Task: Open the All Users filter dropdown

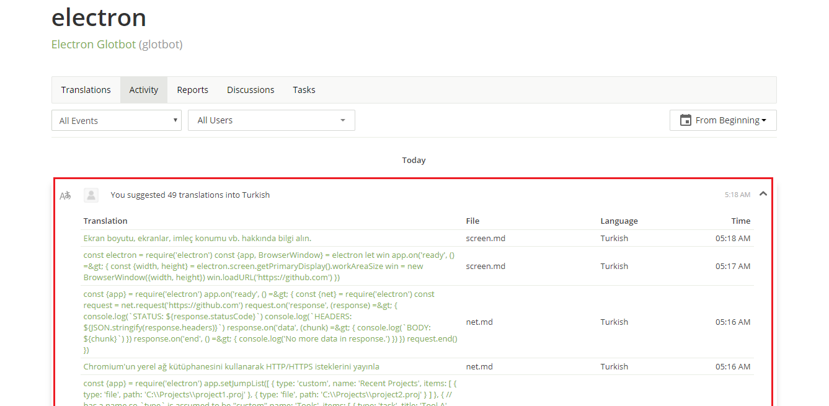Action: (272, 120)
